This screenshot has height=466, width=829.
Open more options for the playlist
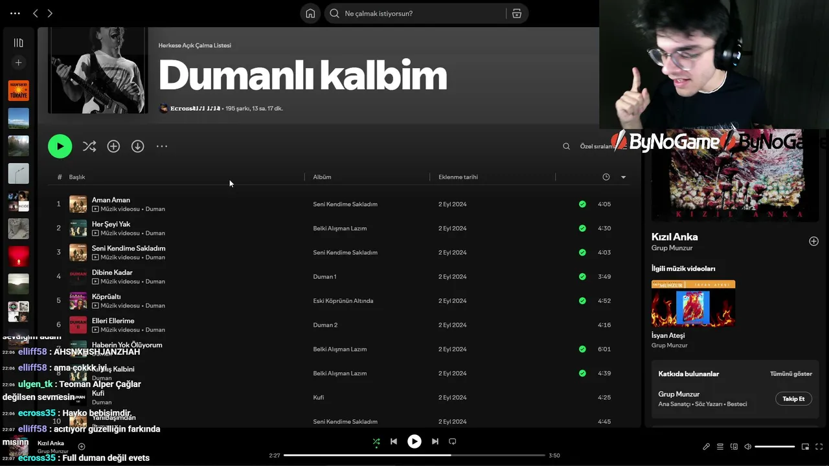(x=162, y=146)
